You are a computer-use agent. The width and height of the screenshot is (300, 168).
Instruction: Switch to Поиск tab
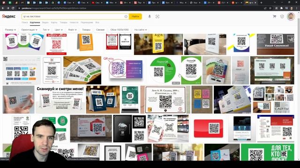tap(25, 22)
